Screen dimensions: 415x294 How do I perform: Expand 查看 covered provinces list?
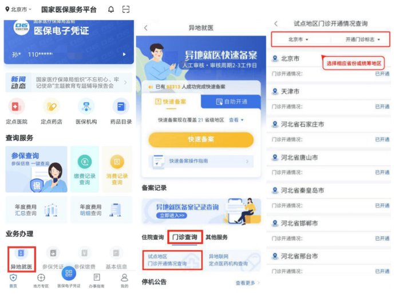pos(236,120)
